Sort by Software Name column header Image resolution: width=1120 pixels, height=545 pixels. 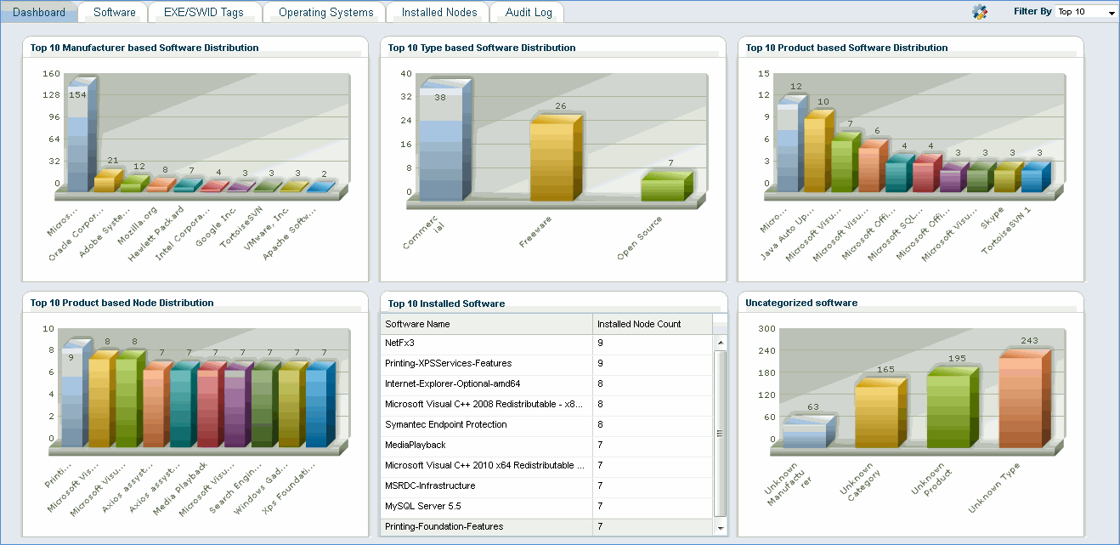485,324
